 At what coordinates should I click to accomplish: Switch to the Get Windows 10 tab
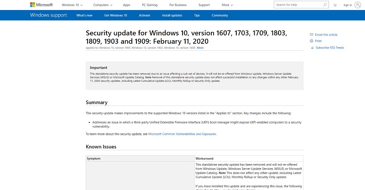click(115, 15)
